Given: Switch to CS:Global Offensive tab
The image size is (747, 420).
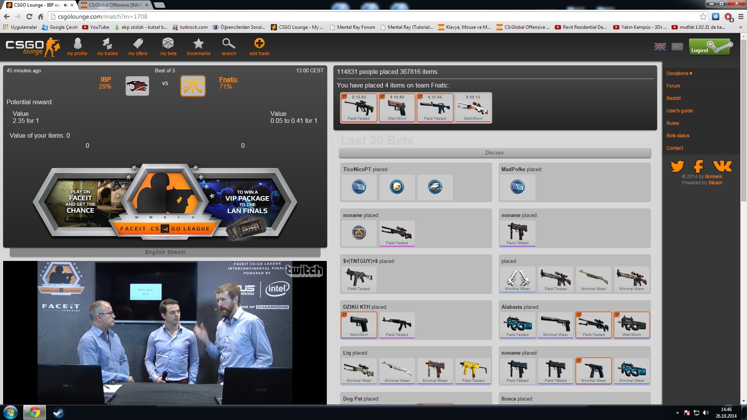Looking at the screenshot, I should [114, 5].
